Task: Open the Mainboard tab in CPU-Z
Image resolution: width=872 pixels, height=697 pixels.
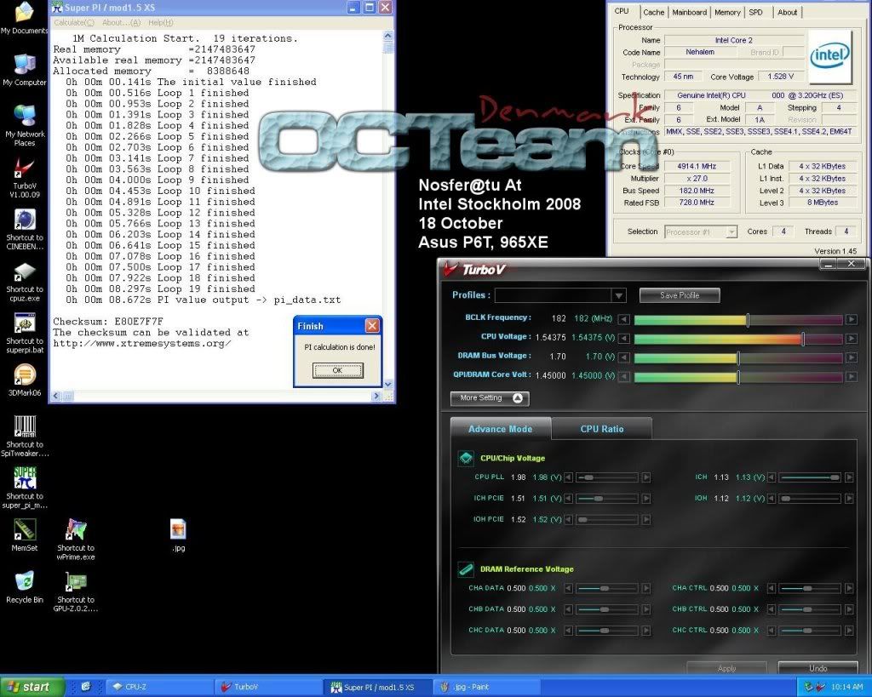Action: click(x=689, y=12)
